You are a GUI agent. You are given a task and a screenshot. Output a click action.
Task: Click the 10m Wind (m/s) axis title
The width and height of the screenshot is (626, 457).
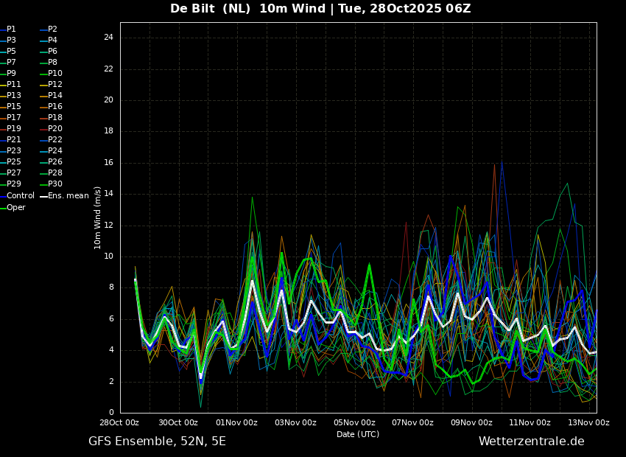pyautogui.click(x=97, y=217)
